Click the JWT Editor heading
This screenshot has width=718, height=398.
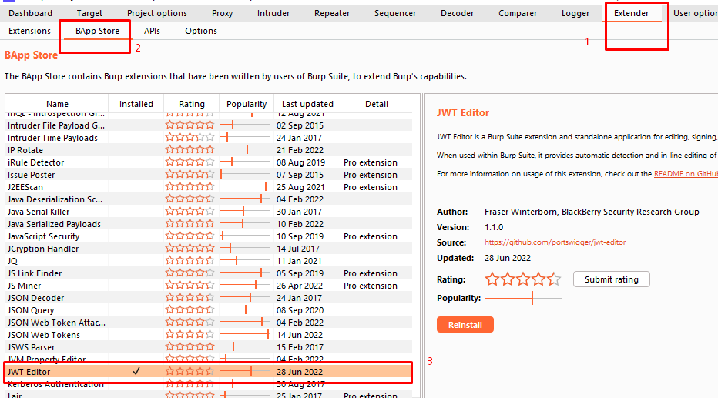tap(463, 113)
